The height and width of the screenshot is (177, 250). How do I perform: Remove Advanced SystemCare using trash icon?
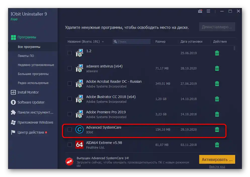pos(217,129)
